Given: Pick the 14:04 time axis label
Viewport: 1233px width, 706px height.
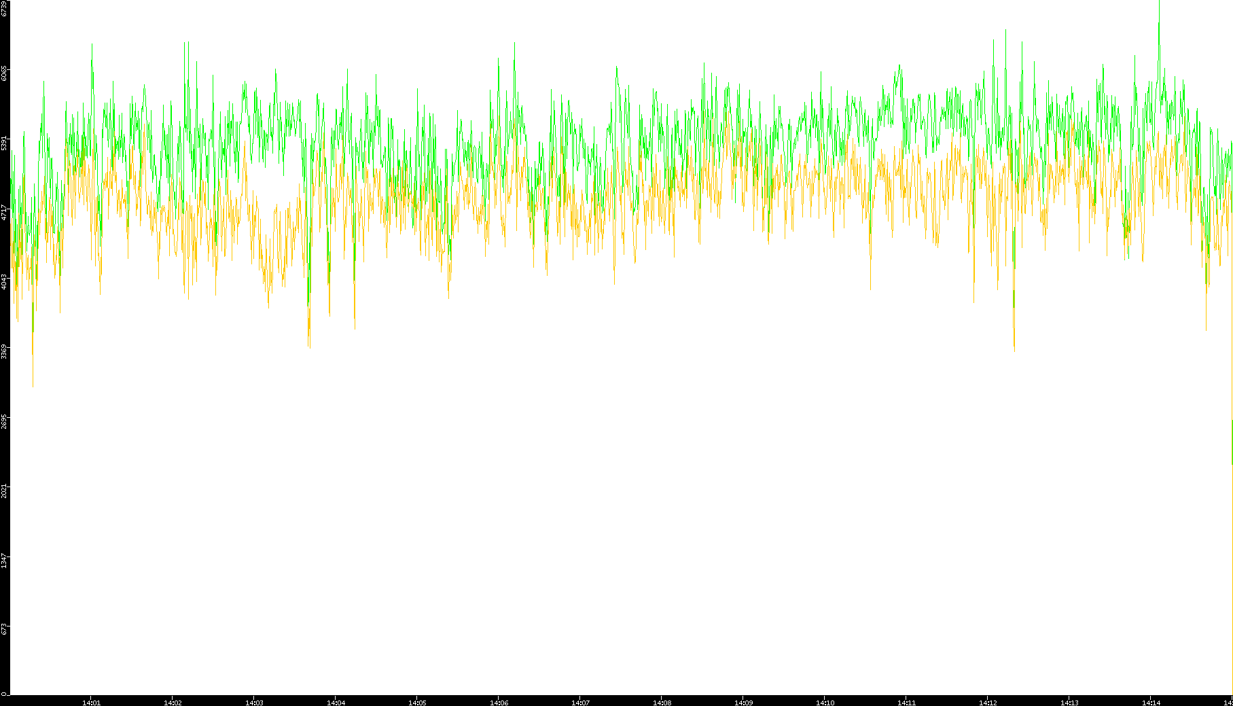Looking at the screenshot, I should (336, 703).
